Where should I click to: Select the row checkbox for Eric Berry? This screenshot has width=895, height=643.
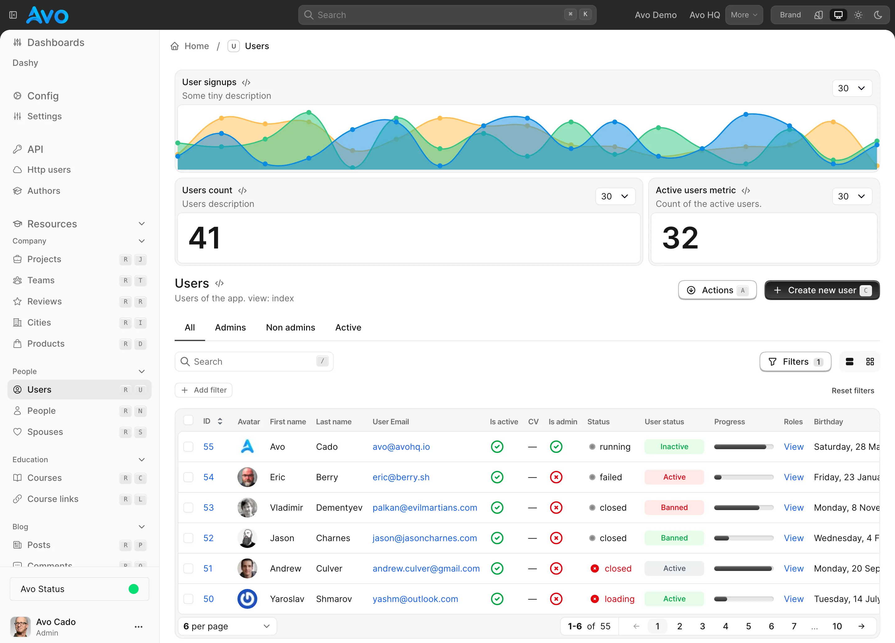coord(189,477)
